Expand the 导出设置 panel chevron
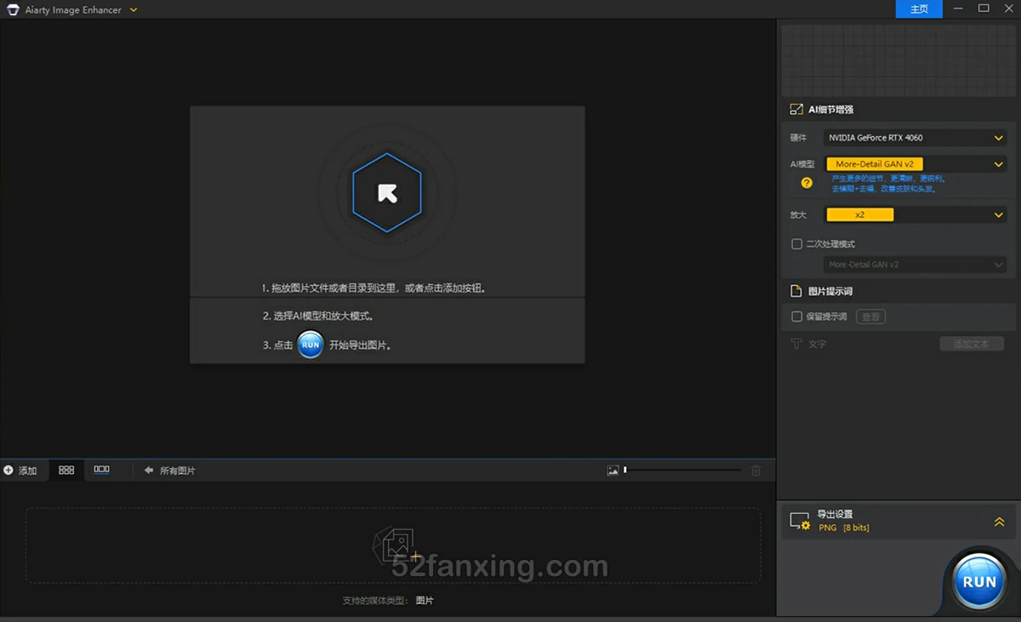This screenshot has height=622, width=1021. [999, 522]
